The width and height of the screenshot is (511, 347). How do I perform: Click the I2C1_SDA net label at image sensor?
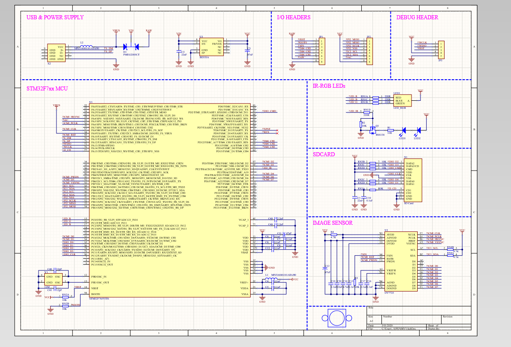coord(433,255)
